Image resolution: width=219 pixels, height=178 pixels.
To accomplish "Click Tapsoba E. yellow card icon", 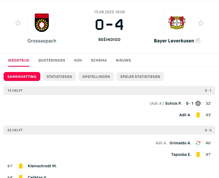I will (198, 154).
